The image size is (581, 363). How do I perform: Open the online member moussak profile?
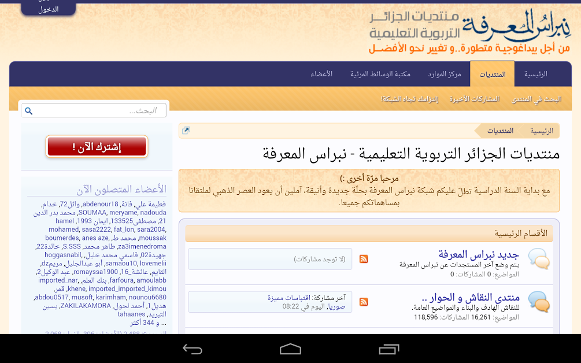tap(153, 238)
